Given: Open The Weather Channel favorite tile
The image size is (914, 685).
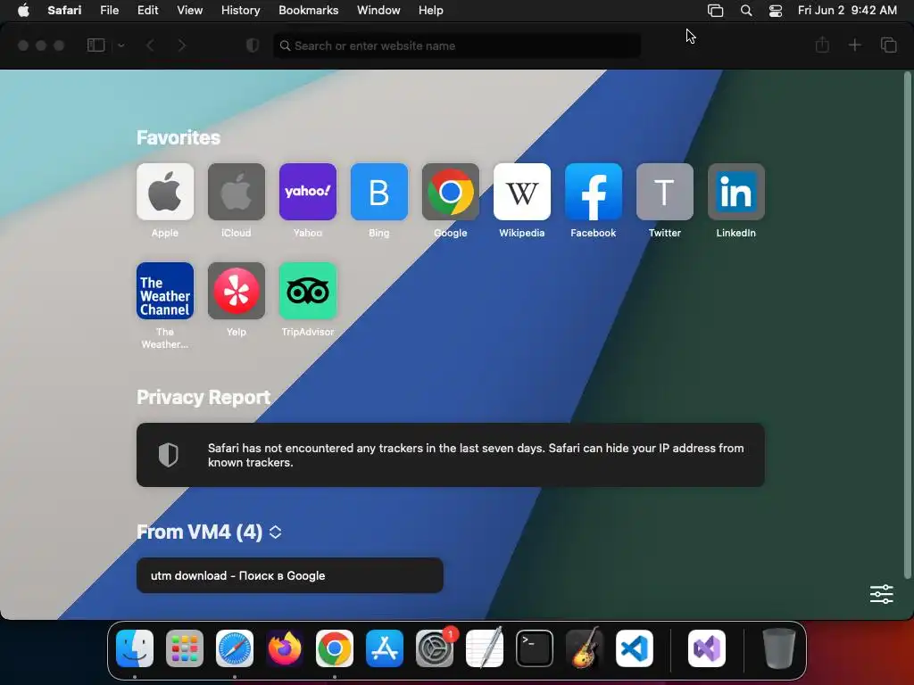Looking at the screenshot, I should [165, 291].
